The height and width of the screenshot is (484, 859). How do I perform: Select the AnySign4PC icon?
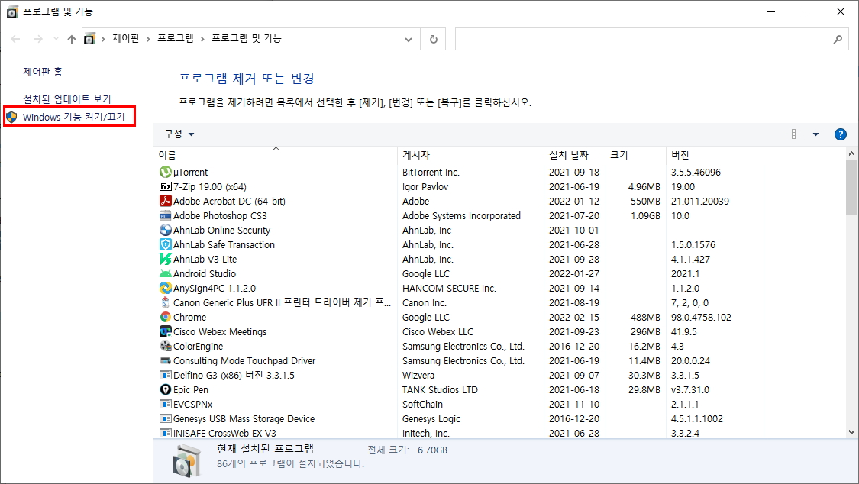[x=166, y=288]
